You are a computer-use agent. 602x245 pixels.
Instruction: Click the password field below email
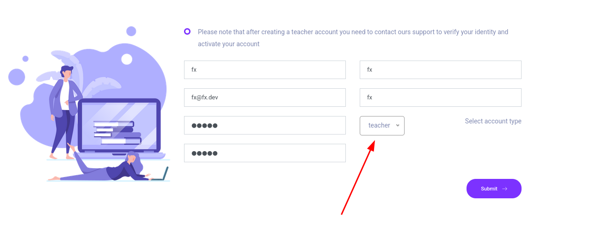coord(264,125)
